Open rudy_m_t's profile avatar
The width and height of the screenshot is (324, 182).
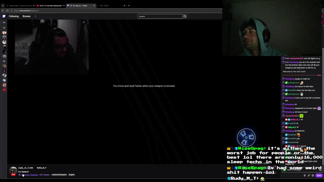pyautogui.click(x=13, y=171)
